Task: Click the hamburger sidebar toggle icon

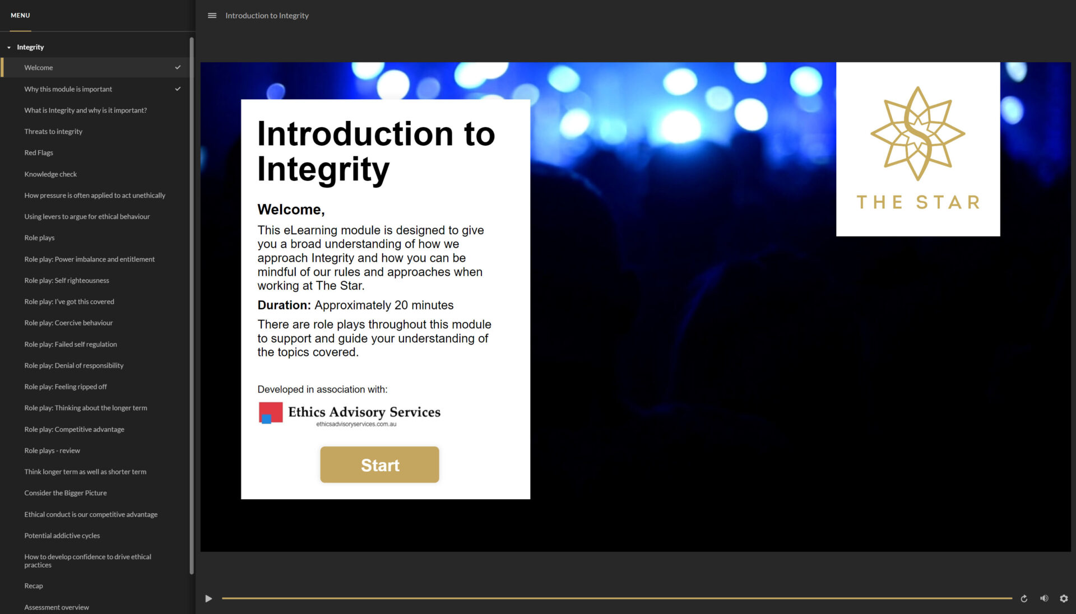Action: [x=212, y=16]
